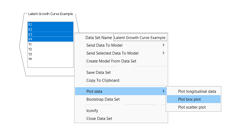Select variable X3 in the data list
This screenshot has width=235, height=136.
coord(50,34)
